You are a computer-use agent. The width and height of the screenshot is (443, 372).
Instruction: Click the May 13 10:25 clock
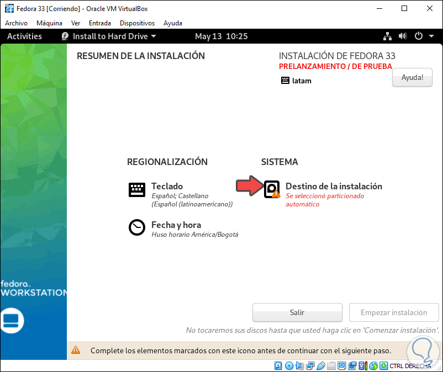tap(221, 36)
